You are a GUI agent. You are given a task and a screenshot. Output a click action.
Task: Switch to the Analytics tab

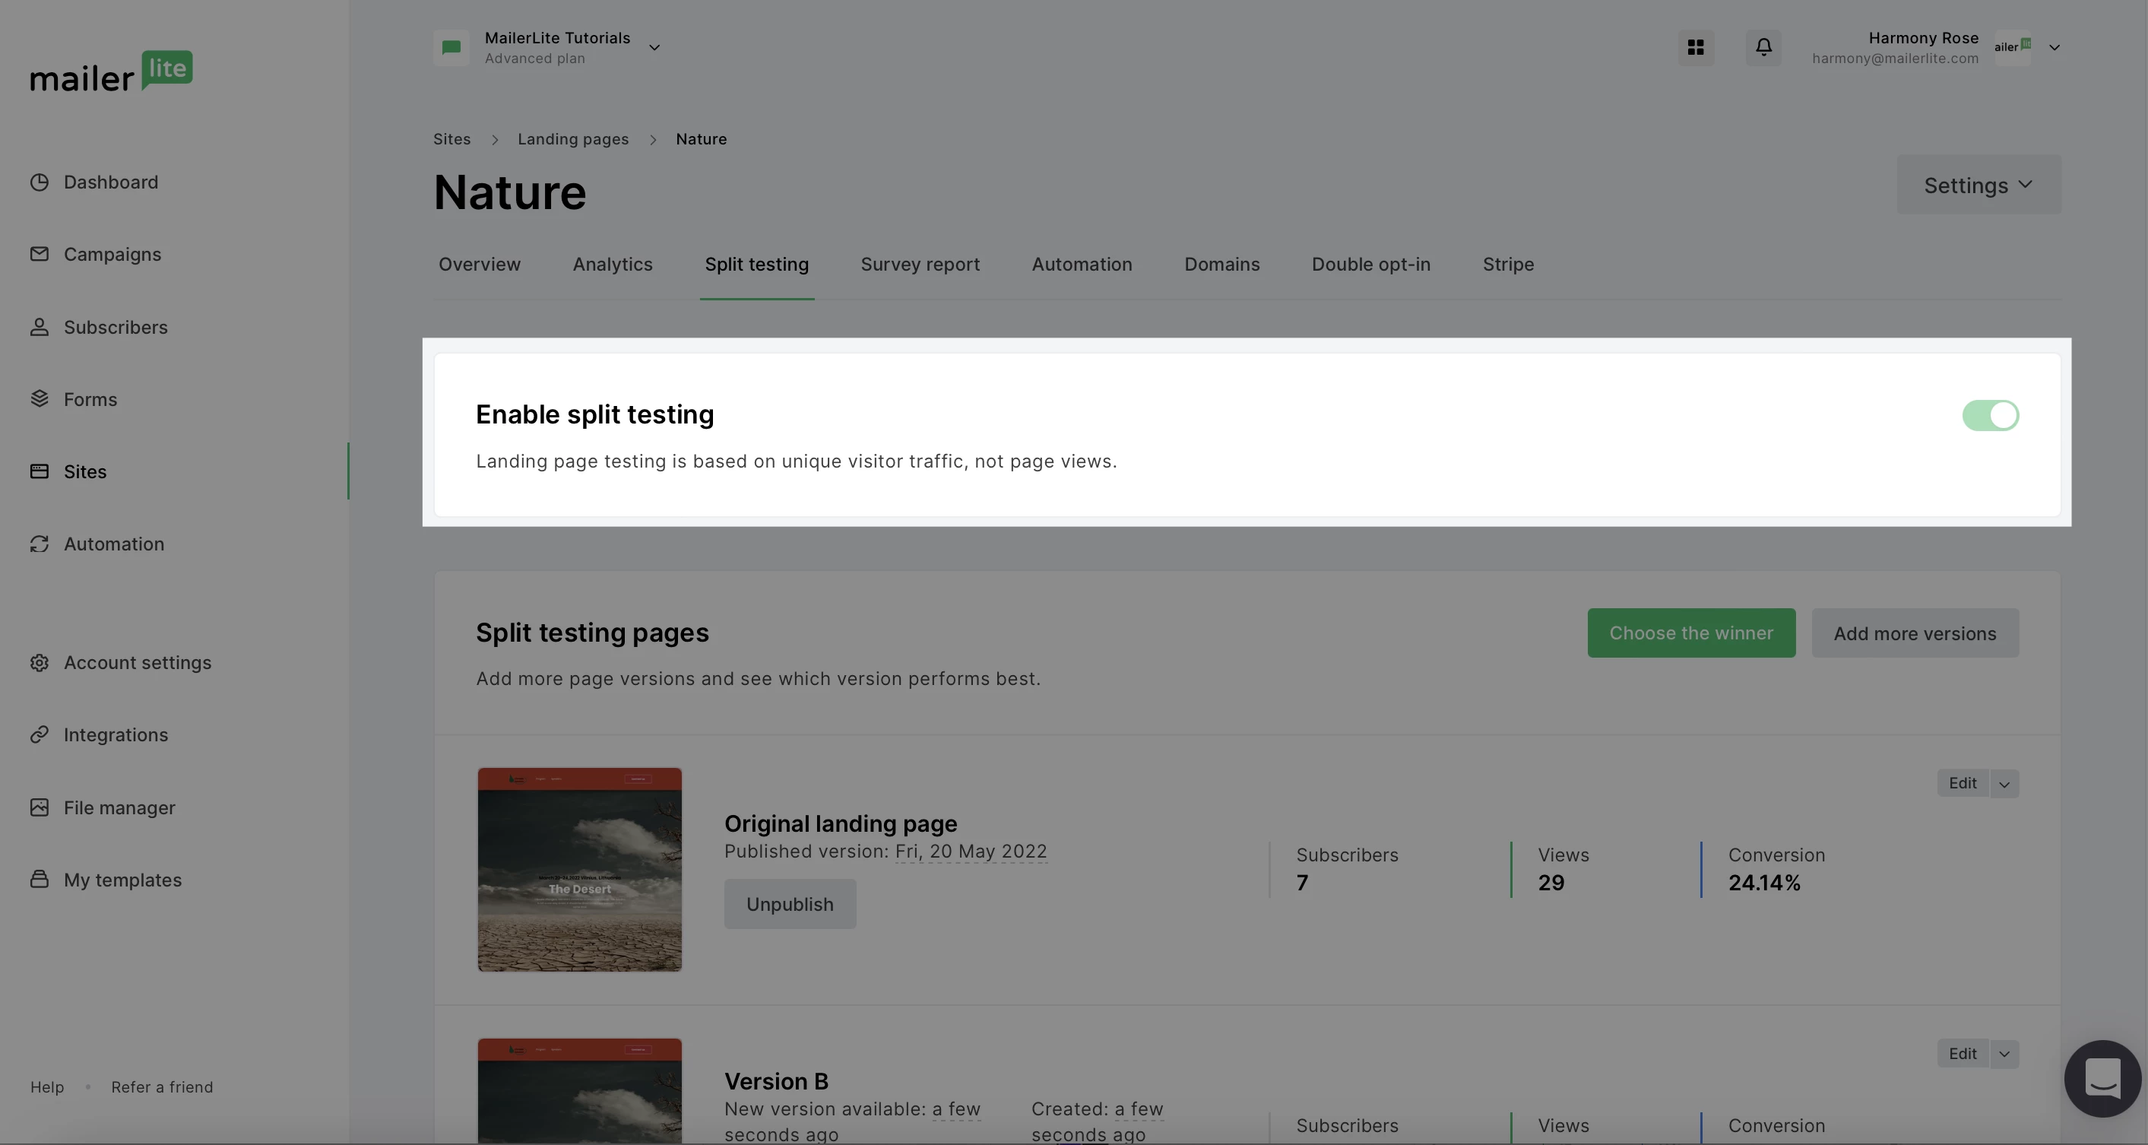pos(612,265)
